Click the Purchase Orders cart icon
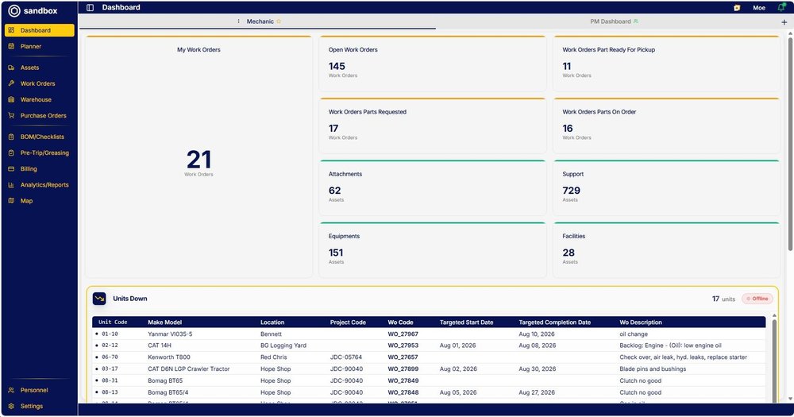The image size is (794, 417). [11, 115]
